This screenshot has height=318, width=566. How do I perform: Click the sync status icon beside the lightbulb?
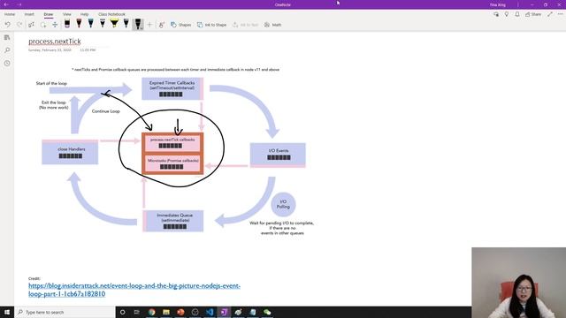(x=496, y=14)
